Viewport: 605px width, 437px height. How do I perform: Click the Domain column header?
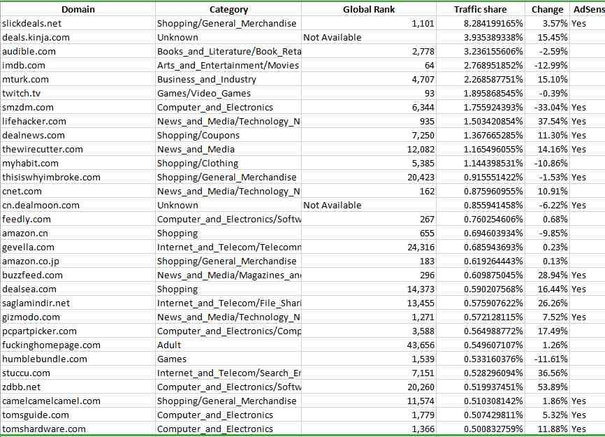coord(78,9)
